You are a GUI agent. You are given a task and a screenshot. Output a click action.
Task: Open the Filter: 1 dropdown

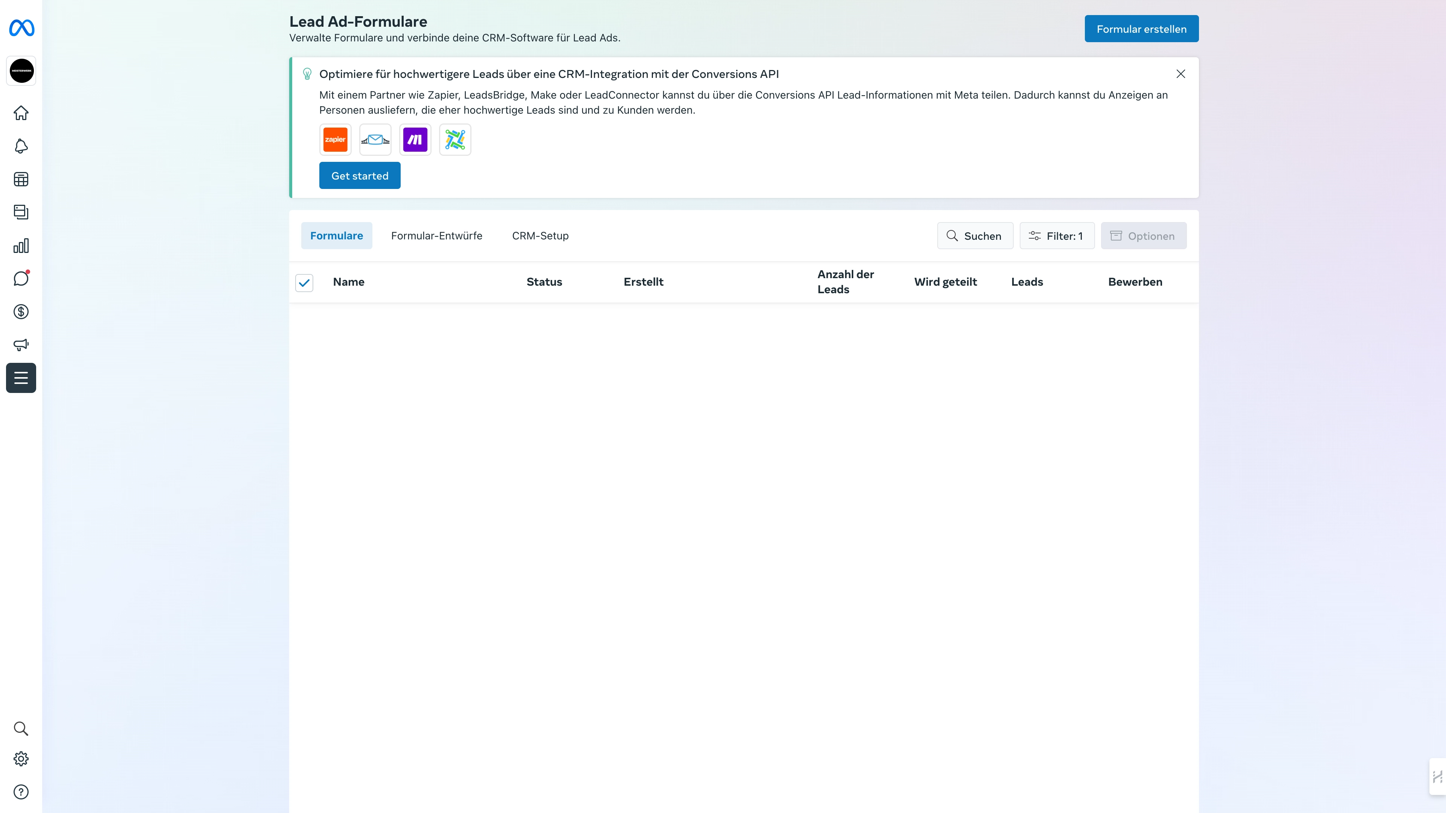pyautogui.click(x=1056, y=236)
